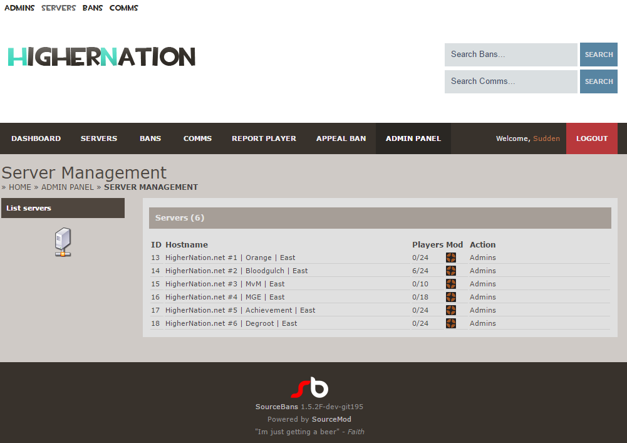Click the 6/24 players count
This screenshot has width=627, height=443.
point(420,271)
